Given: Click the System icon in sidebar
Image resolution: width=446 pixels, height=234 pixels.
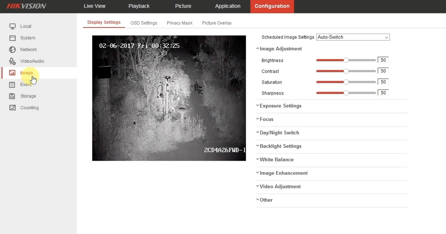Looking at the screenshot, I should pyautogui.click(x=12, y=38).
